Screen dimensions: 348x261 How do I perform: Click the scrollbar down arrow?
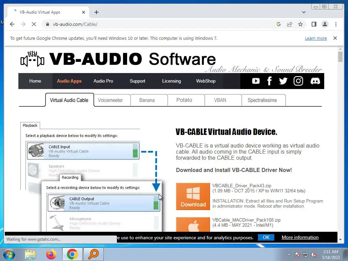[x=341, y=240]
